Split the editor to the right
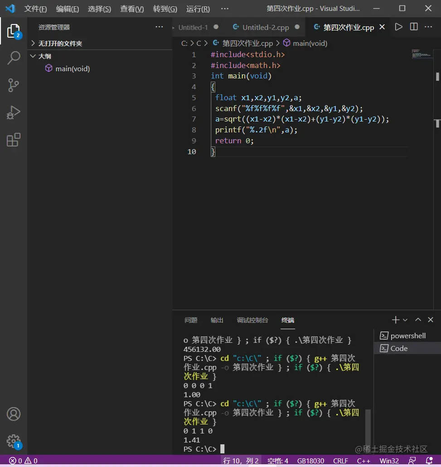 414,27
